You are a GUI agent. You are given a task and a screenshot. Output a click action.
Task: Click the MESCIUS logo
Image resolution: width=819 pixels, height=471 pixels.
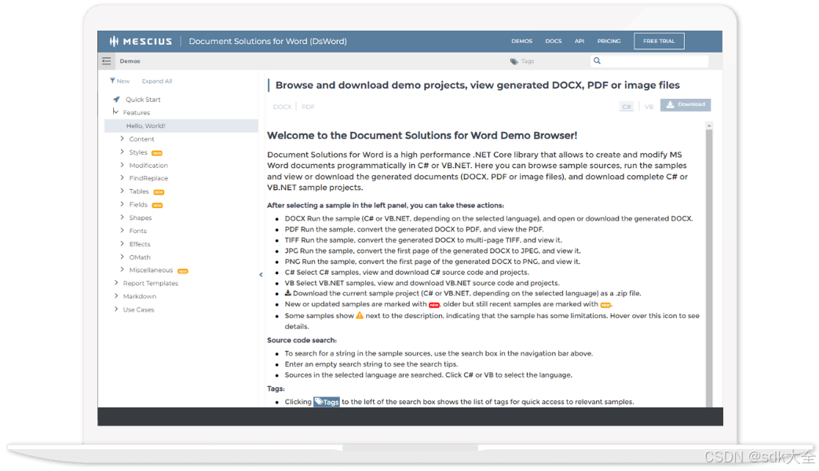141,42
